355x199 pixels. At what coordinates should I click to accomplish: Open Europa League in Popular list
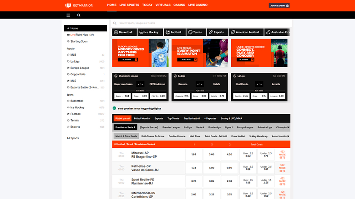click(x=86, y=68)
